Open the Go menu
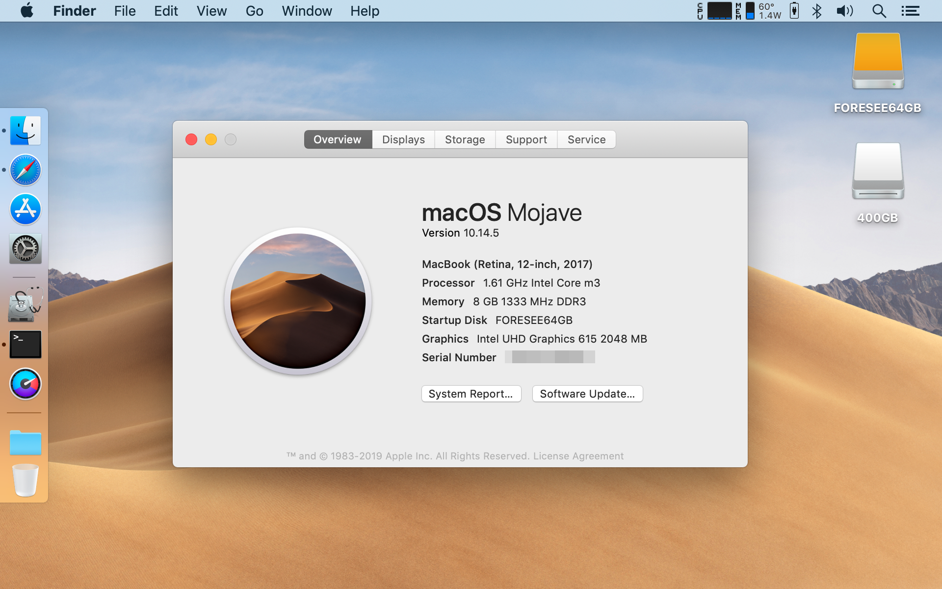 click(x=254, y=11)
